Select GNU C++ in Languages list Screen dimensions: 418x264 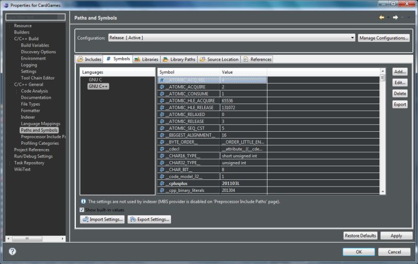(x=98, y=86)
